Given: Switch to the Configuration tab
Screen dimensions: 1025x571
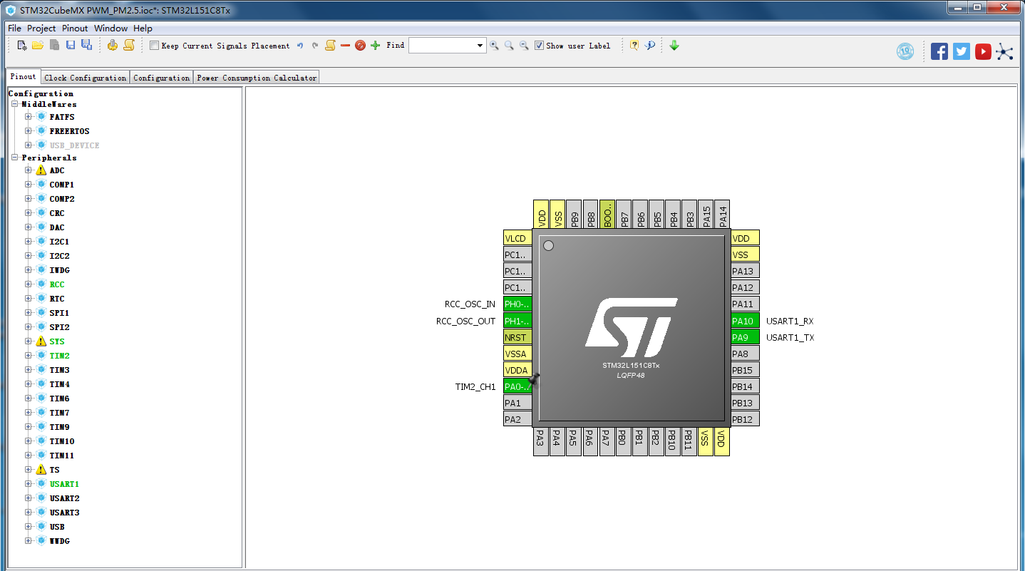Looking at the screenshot, I should tap(161, 78).
